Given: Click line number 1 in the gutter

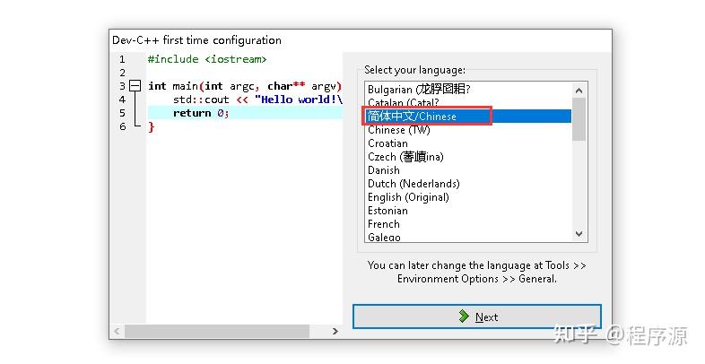Looking at the screenshot, I should 122,59.
